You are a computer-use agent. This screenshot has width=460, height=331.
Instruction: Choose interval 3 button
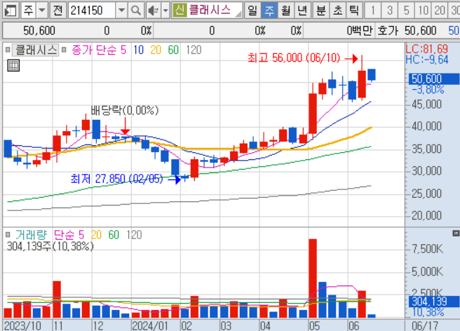[390, 11]
